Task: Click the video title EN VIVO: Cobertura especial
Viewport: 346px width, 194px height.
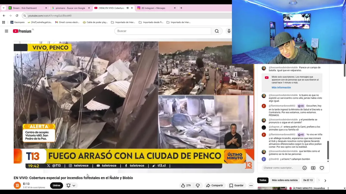Action: [x=73, y=178]
